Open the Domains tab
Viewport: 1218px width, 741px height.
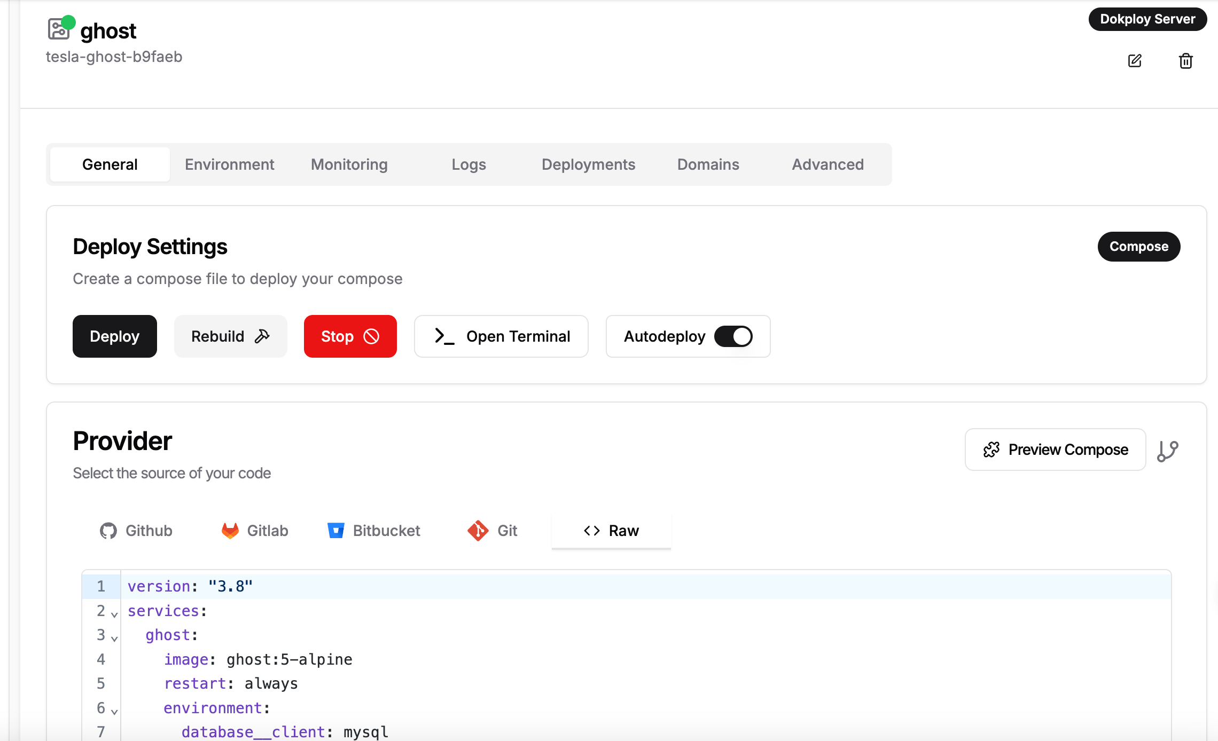tap(708, 164)
